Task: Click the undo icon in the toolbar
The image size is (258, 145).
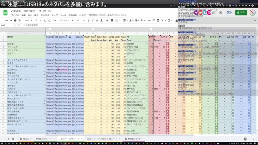Action: click(6, 20)
